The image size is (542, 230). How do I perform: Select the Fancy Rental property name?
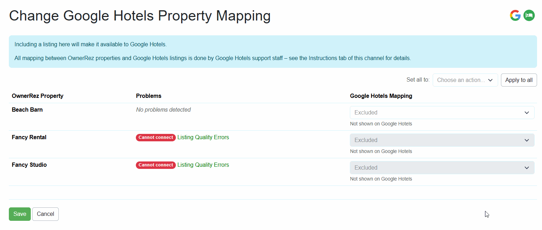(29, 137)
